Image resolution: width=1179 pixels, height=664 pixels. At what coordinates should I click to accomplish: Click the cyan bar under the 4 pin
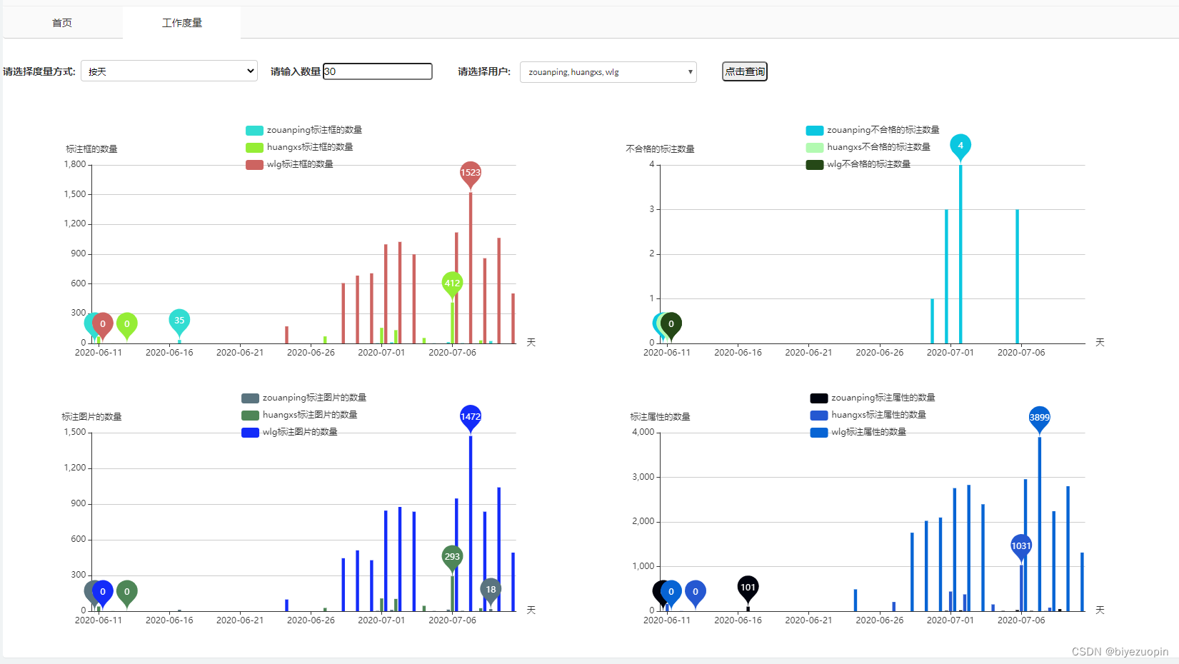click(x=960, y=254)
